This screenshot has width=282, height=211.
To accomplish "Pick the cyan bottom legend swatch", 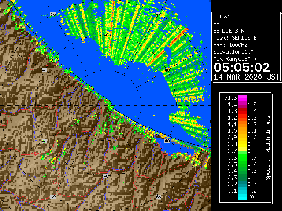I will pyautogui.click(x=242, y=197).
